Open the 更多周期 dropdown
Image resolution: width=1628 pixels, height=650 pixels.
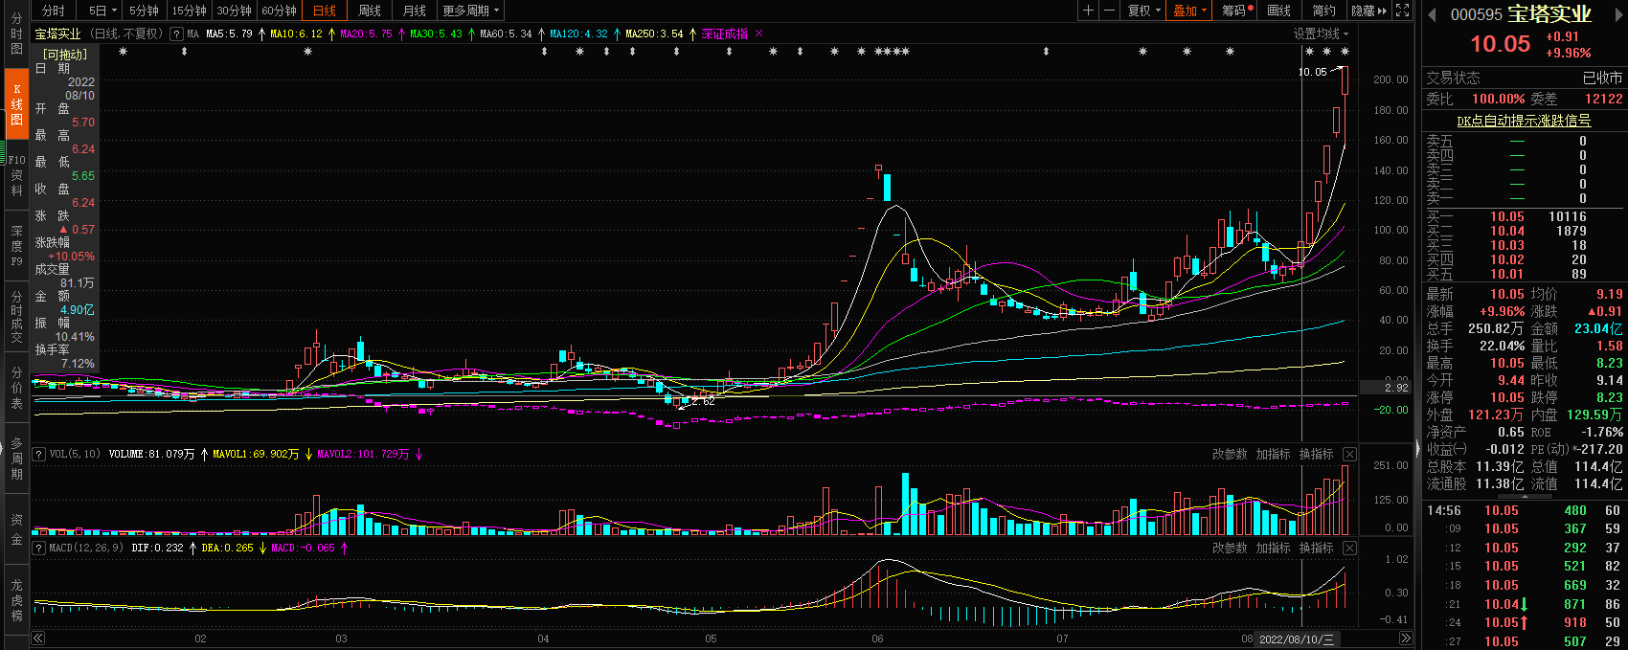point(470,11)
